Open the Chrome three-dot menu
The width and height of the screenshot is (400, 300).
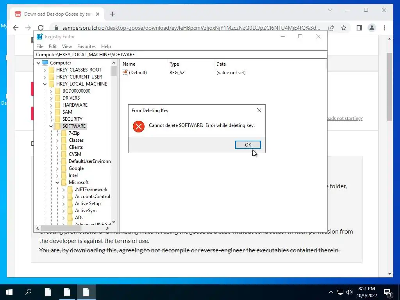coord(384,28)
